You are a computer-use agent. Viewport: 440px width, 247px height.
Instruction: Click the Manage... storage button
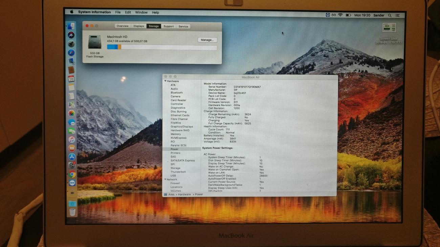click(x=207, y=40)
